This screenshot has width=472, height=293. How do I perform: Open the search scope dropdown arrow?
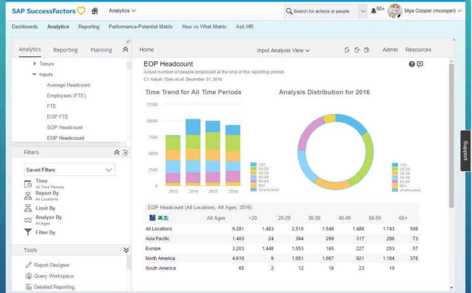(x=363, y=11)
